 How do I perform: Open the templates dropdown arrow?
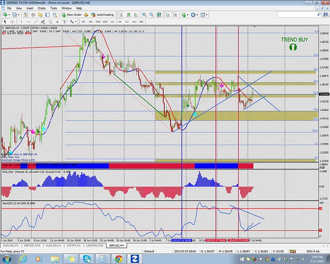click(206, 15)
